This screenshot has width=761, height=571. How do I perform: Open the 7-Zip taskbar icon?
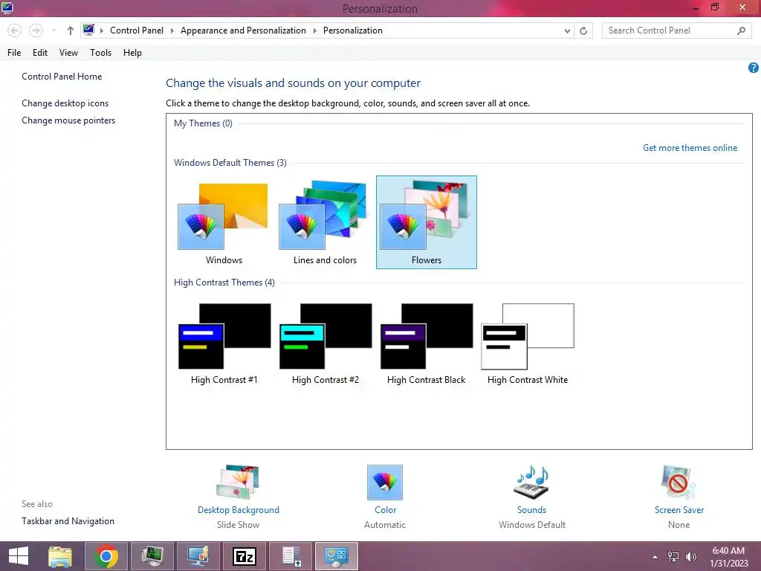[x=244, y=556]
